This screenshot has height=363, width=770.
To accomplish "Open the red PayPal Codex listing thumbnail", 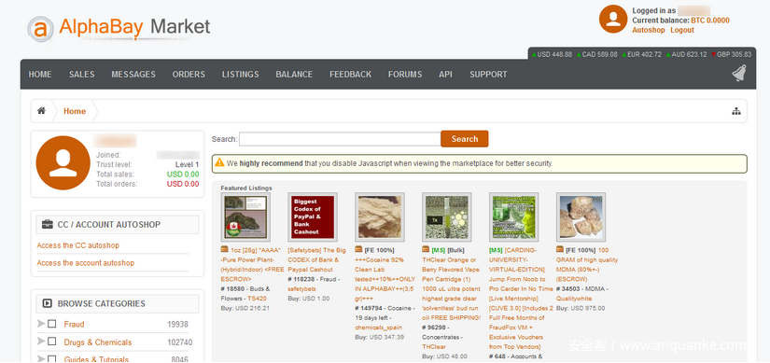I will pyautogui.click(x=313, y=216).
